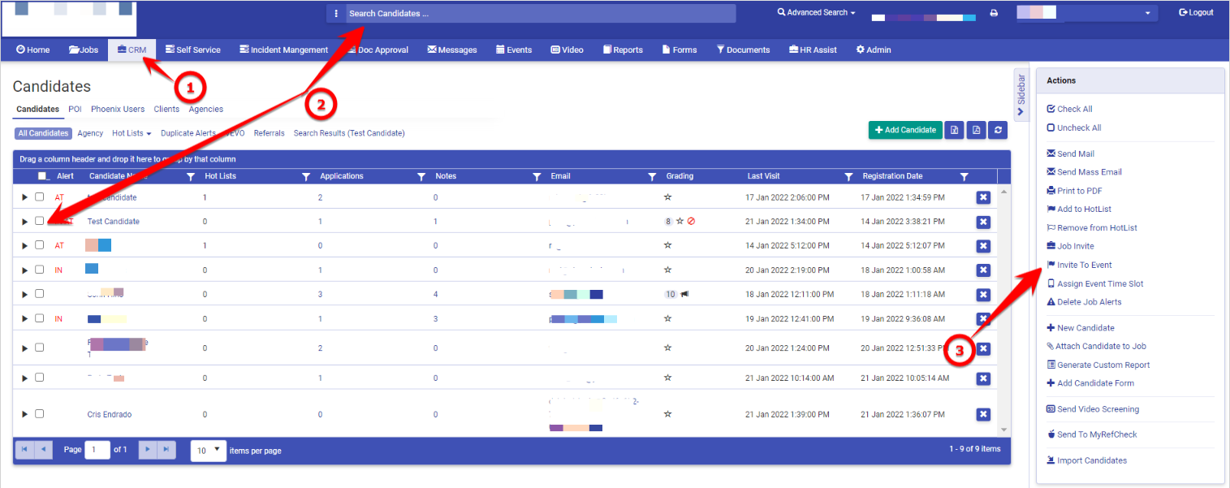Expand the Cris Endrado row details
The image size is (1230, 488).
pos(24,414)
